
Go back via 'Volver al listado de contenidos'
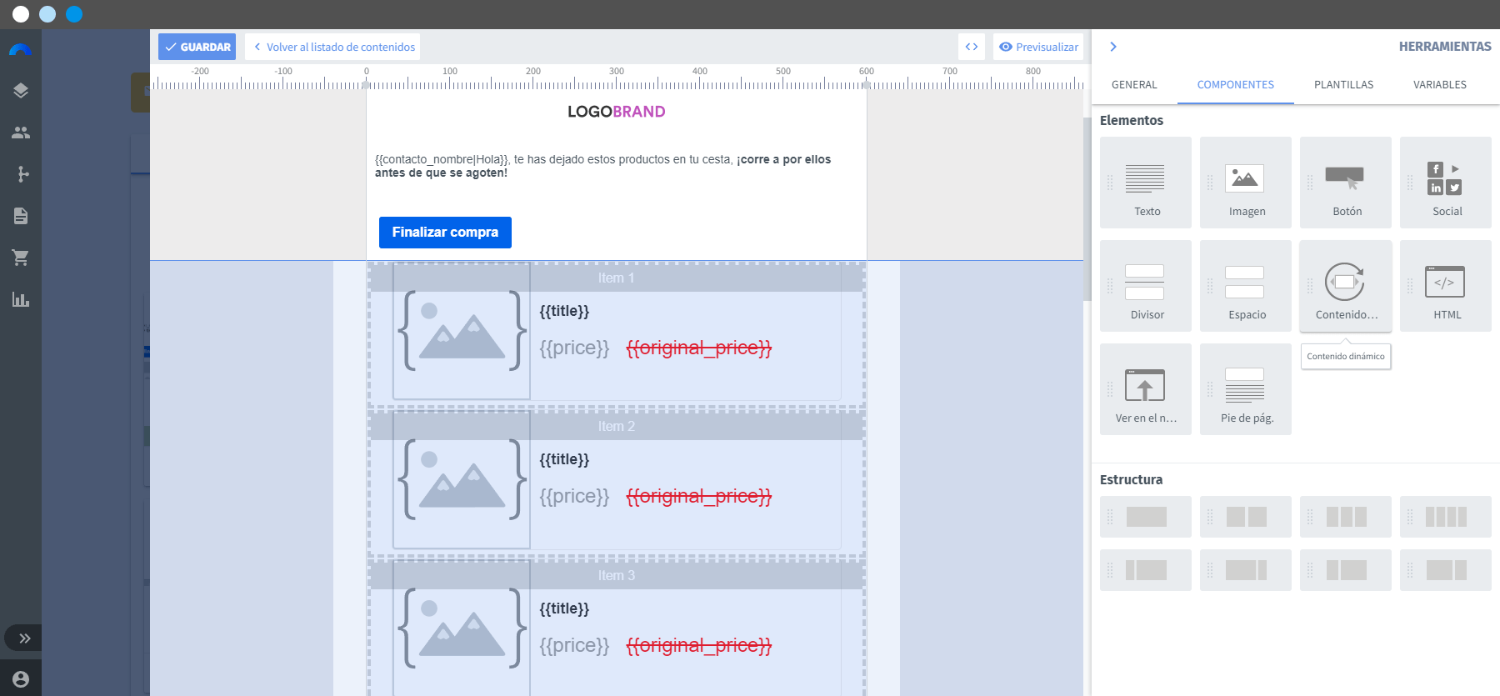[x=333, y=47]
